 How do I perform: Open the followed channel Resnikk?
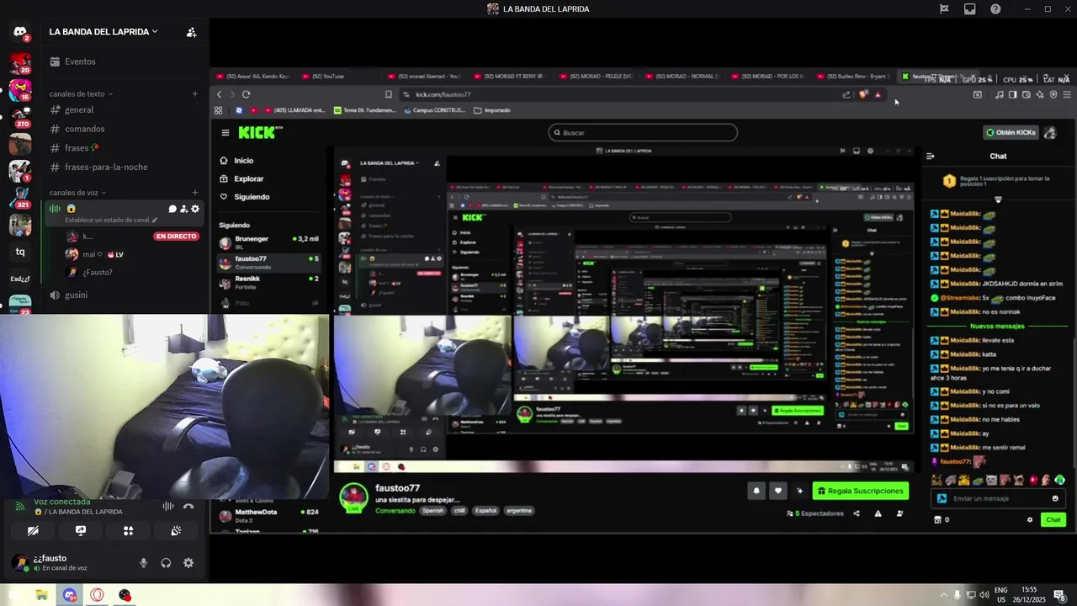pos(269,282)
